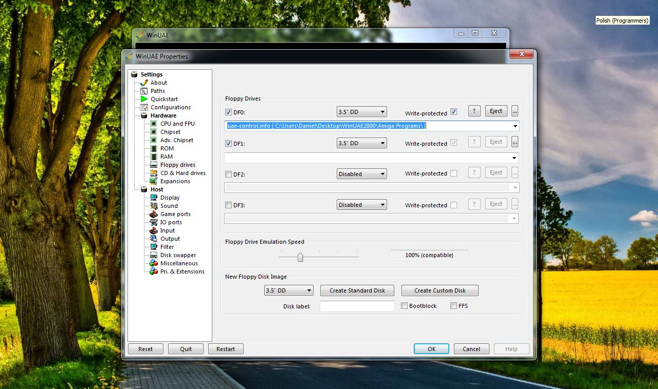This screenshot has width=658, height=389.
Task: Open Configurations in settings tree
Action: pos(171,107)
